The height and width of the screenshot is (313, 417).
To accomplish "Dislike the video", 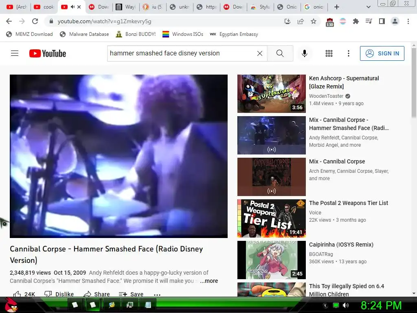I will click(x=59, y=294).
